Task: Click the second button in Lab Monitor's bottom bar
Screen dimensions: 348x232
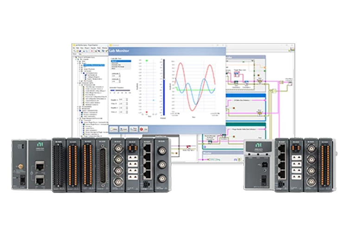Action: point(123,129)
